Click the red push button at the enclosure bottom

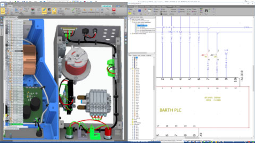108,133
